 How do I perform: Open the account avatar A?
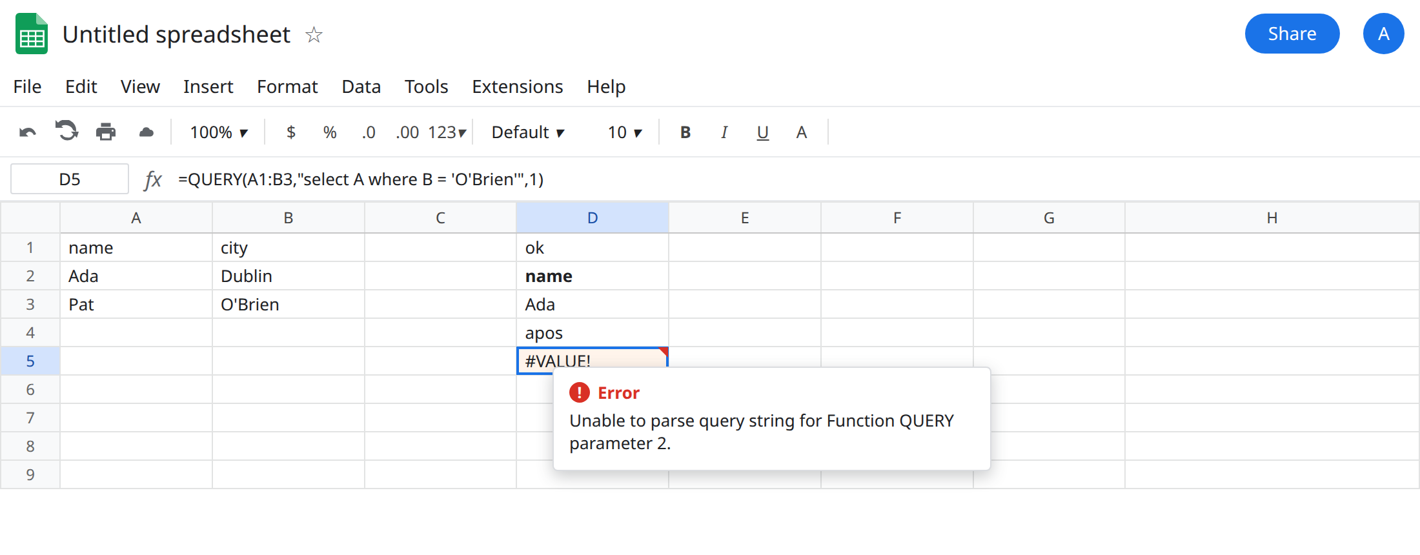(x=1383, y=34)
